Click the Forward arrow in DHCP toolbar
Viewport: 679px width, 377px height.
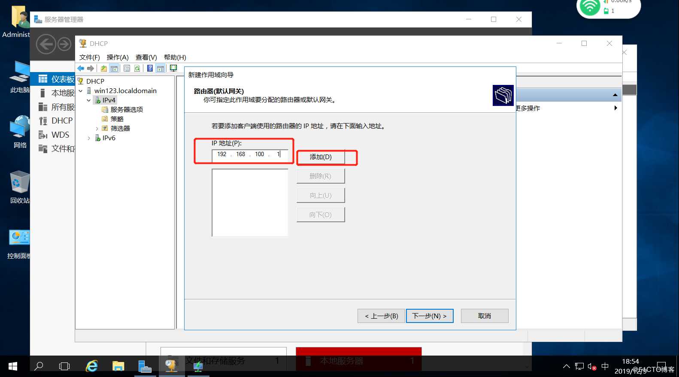pyautogui.click(x=91, y=68)
